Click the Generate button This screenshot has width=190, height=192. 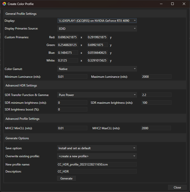pos(66,178)
